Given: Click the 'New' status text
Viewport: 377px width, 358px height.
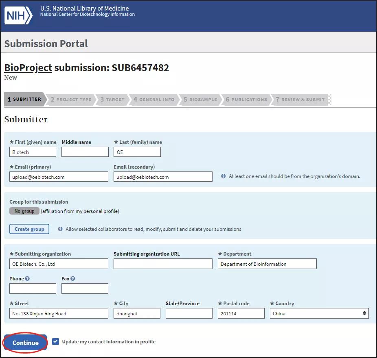Looking at the screenshot, I should point(11,78).
